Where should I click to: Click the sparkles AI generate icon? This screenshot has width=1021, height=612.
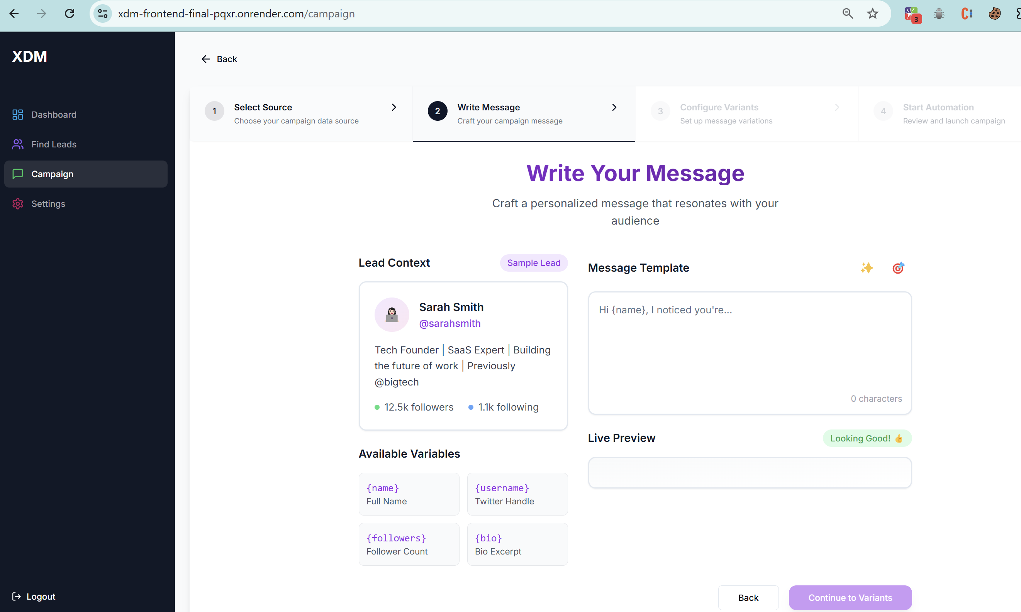[x=867, y=268]
